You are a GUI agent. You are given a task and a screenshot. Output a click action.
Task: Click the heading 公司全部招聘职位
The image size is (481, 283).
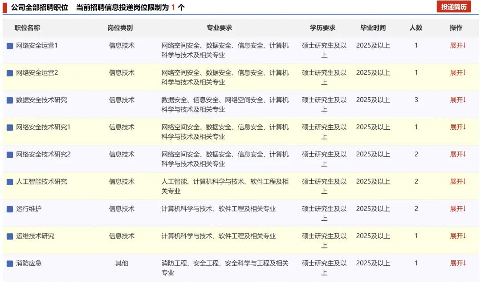coord(40,8)
